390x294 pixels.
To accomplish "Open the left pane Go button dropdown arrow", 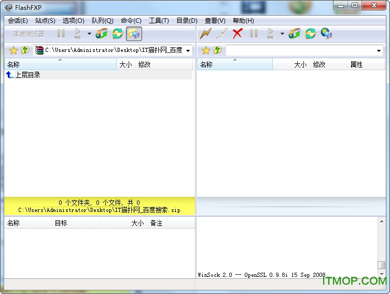I will pos(89,34).
